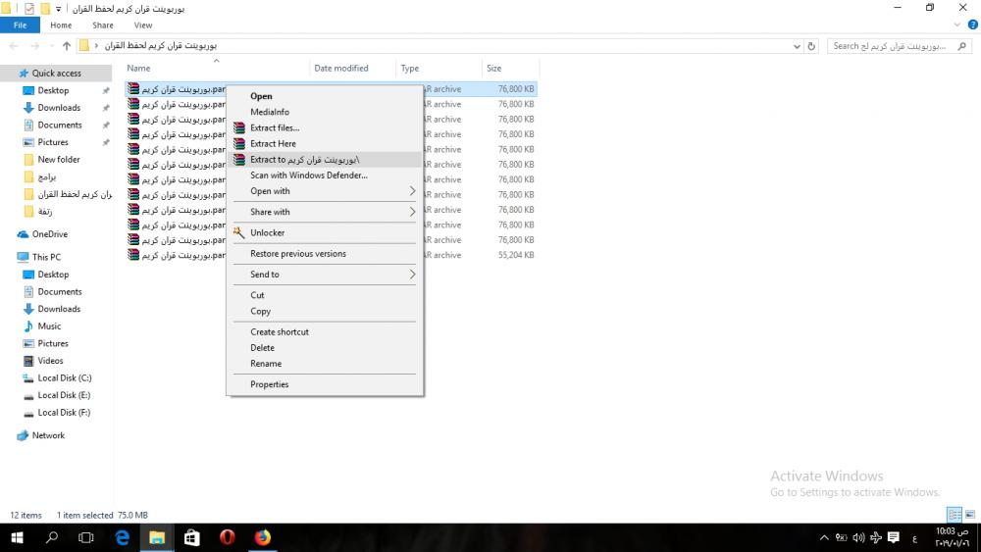The height and width of the screenshot is (552, 981).
Task: Sort files by Size column header
Action: 494,69
